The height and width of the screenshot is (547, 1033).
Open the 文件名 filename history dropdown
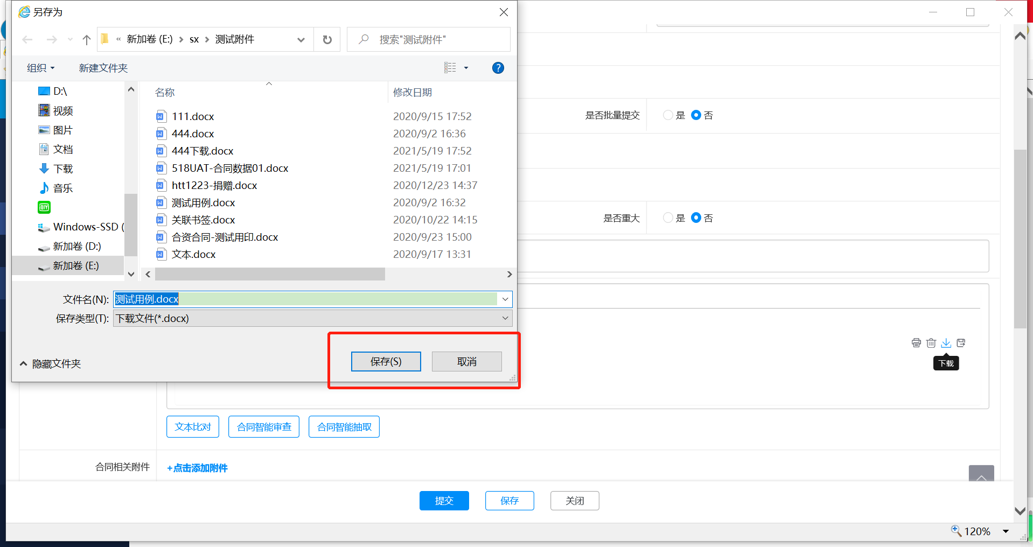pos(505,299)
